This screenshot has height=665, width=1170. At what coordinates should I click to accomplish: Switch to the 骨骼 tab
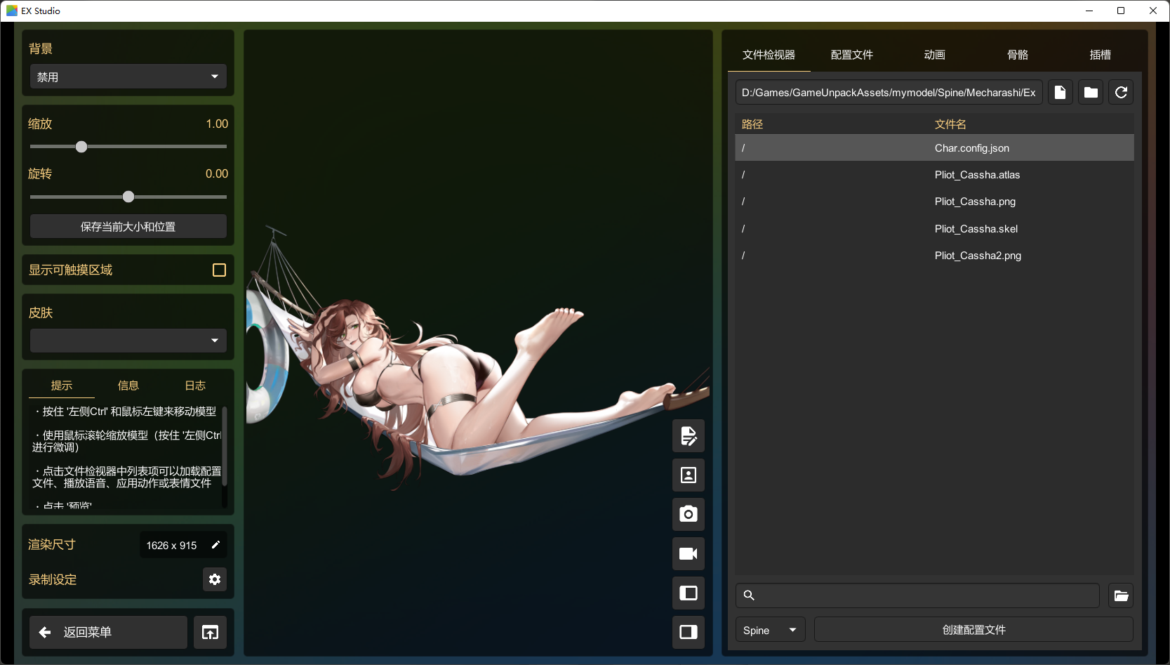pyautogui.click(x=1017, y=55)
